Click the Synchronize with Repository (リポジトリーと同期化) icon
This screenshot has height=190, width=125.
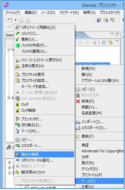pos(18,27)
